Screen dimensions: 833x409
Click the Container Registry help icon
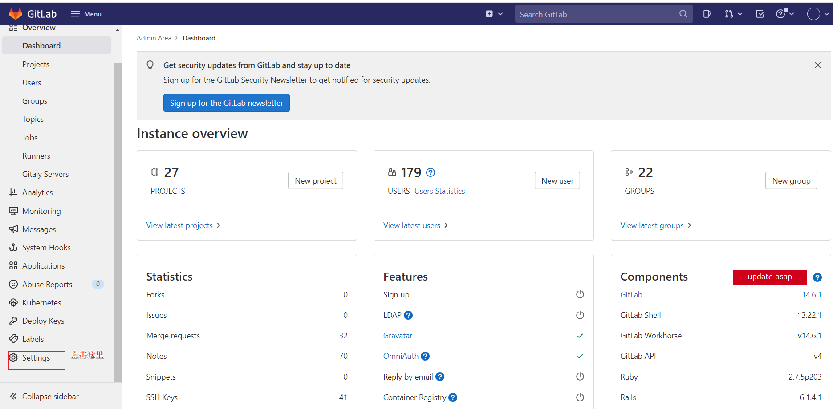453,397
